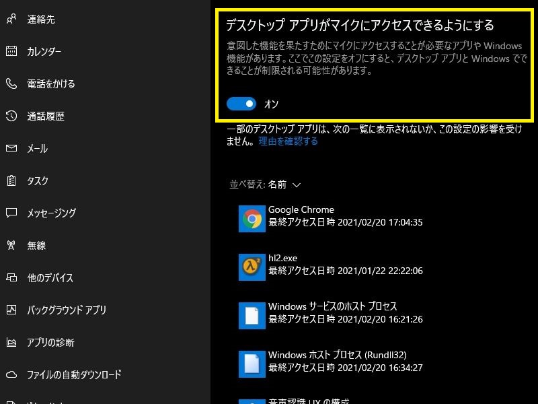The height and width of the screenshot is (404, 538).
Task: Click the デスクトップ アプリがマイクにアクセス heading
Action: click(360, 25)
